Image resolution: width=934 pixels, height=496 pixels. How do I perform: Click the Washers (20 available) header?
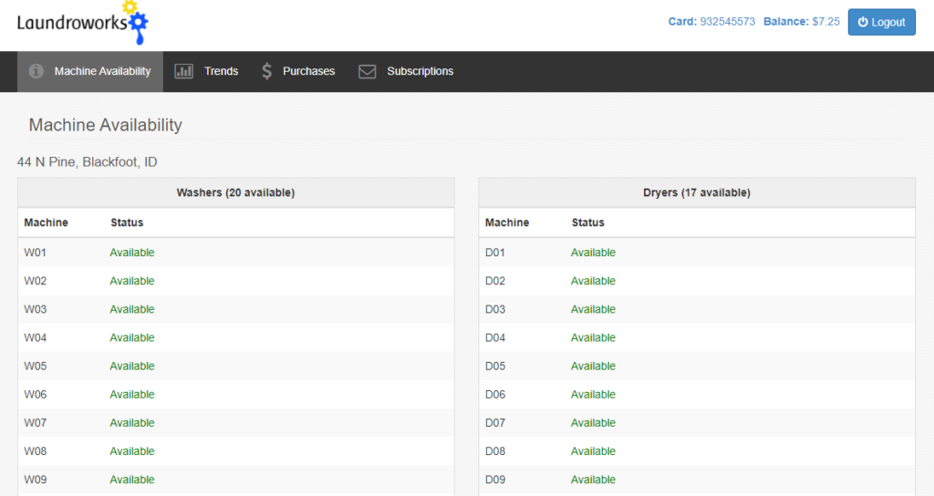(x=236, y=192)
